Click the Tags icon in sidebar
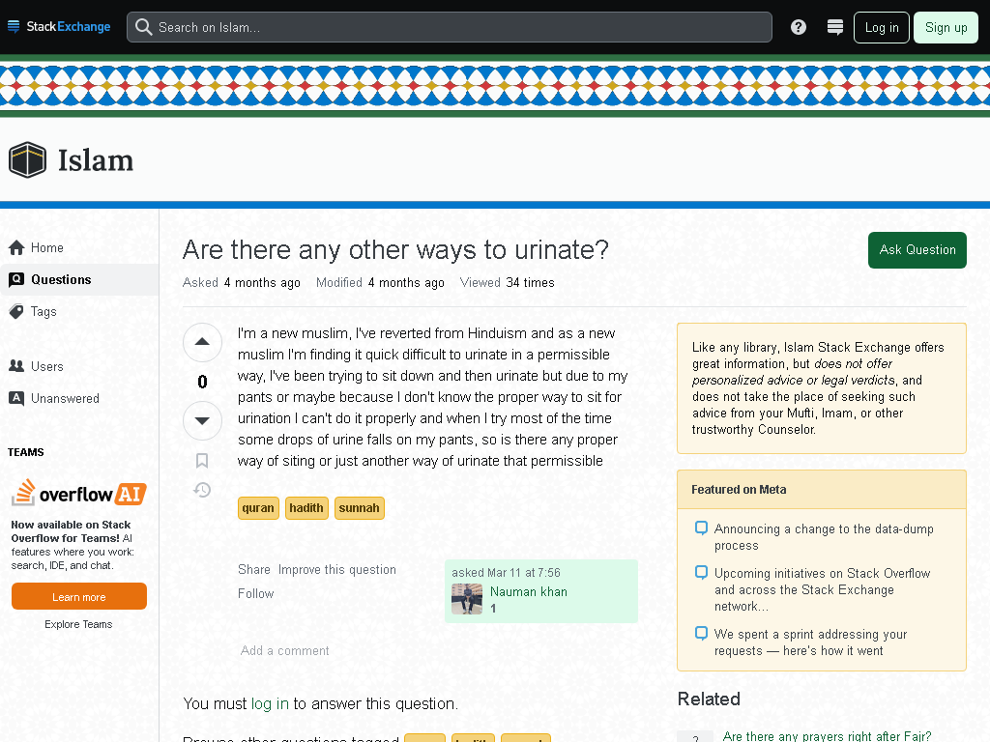Screen dimensions: 990x742 pyautogui.click(x=16, y=312)
